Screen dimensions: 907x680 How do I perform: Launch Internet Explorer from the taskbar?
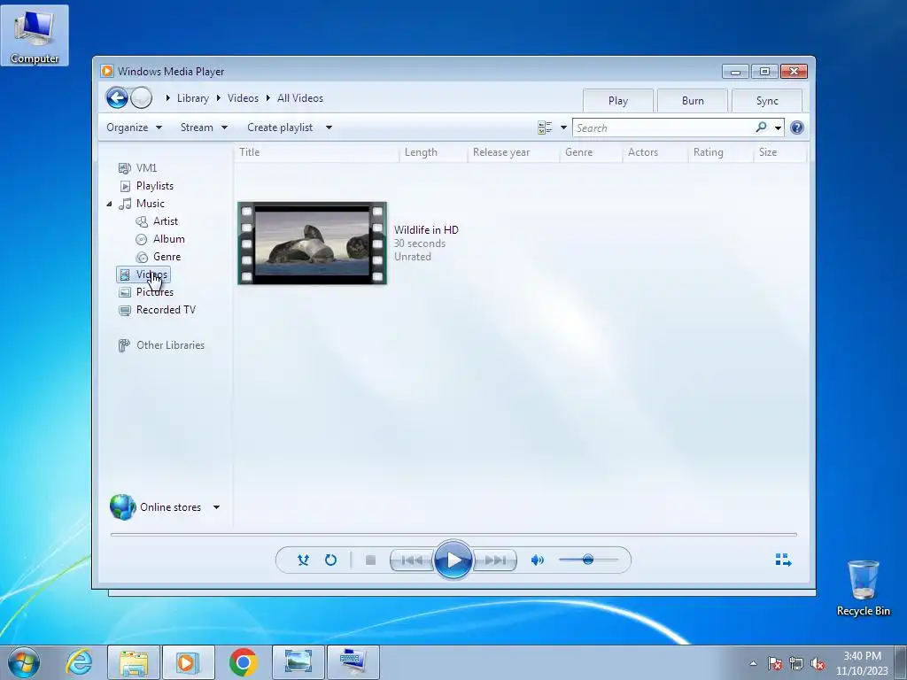pos(79,662)
